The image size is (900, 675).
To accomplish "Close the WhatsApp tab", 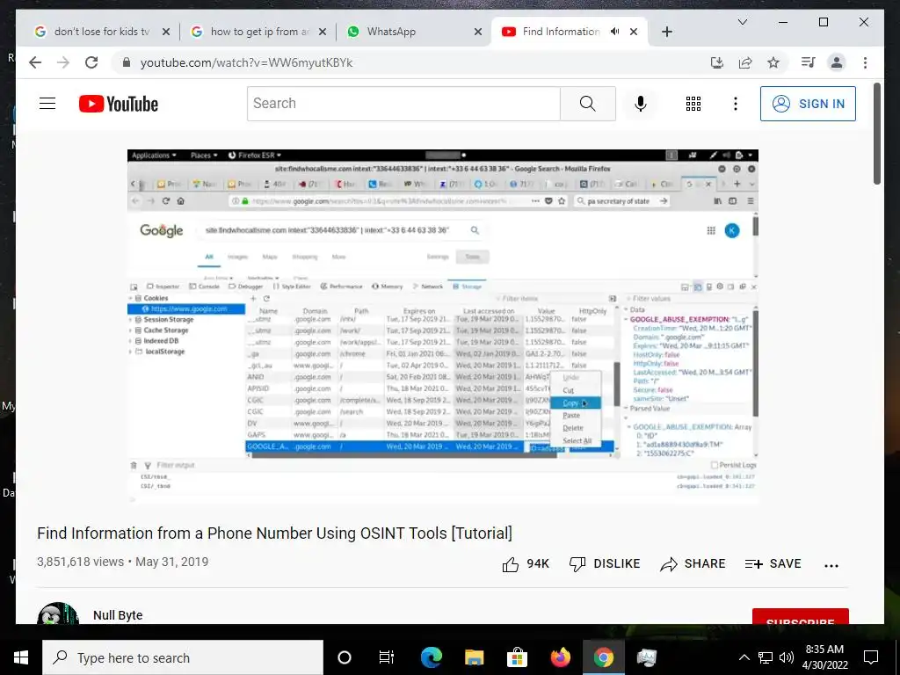I will click(x=477, y=32).
